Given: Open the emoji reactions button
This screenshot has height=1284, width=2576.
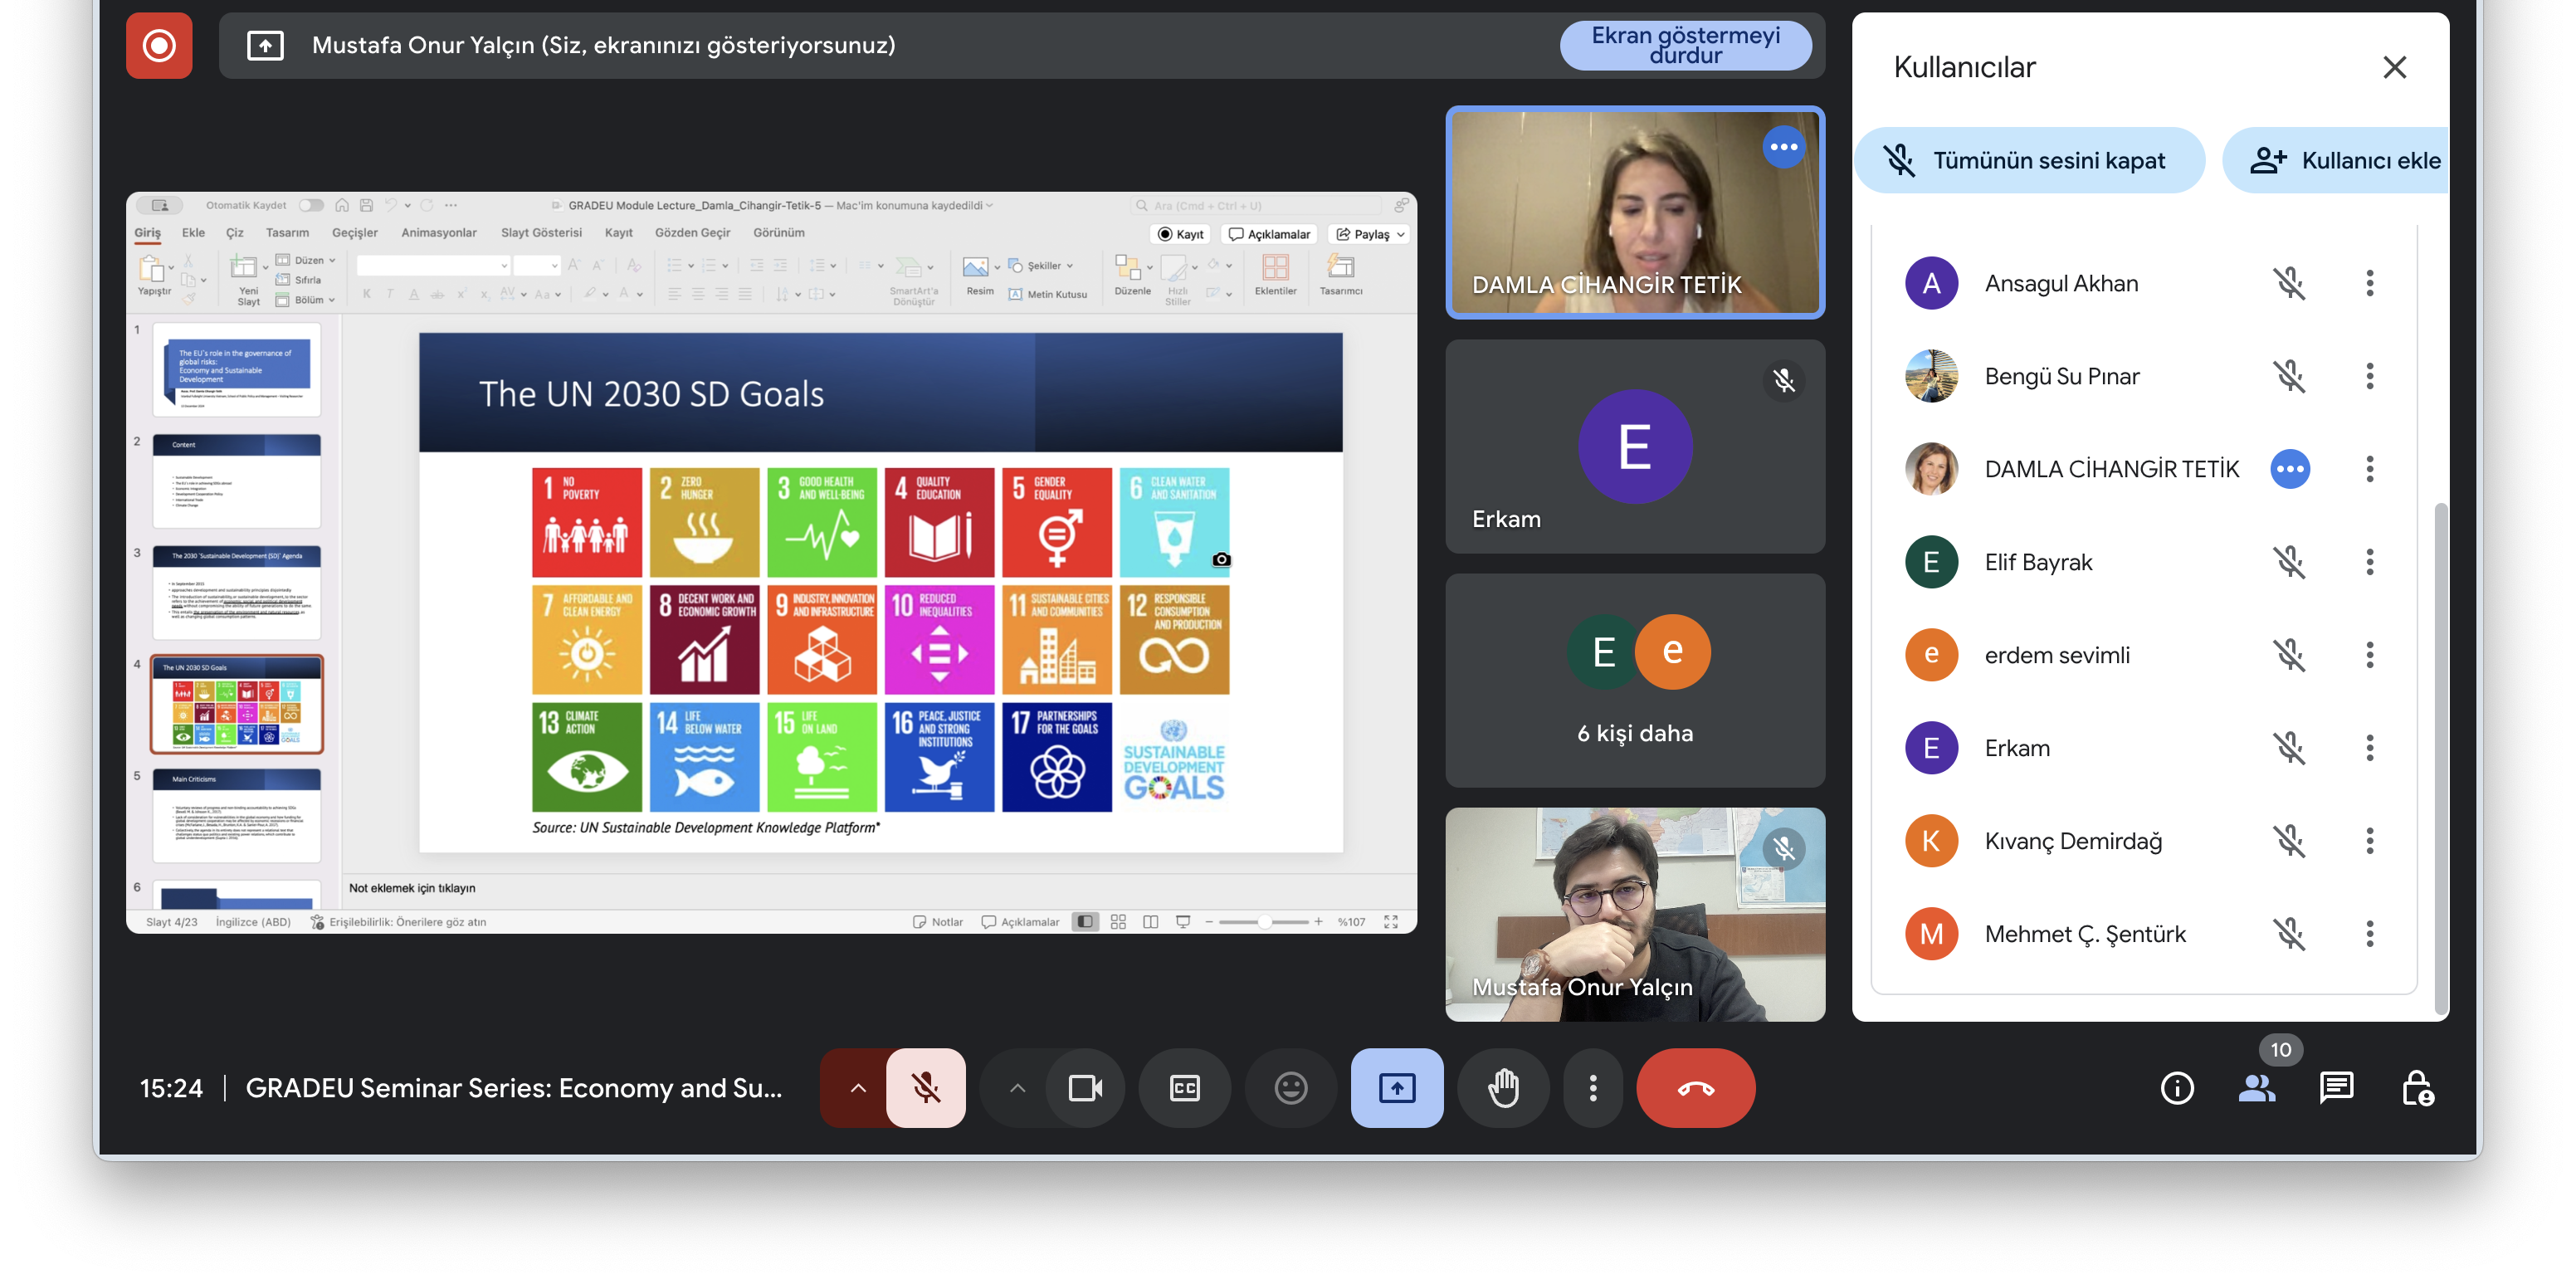Looking at the screenshot, I should click(1290, 1087).
